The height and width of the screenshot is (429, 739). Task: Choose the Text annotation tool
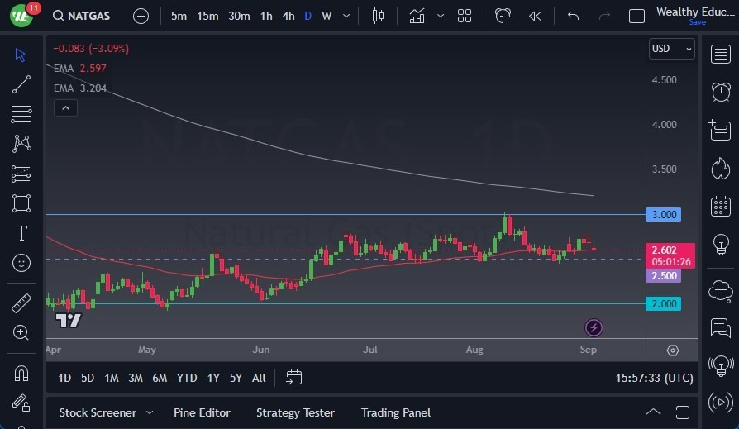pyautogui.click(x=21, y=233)
